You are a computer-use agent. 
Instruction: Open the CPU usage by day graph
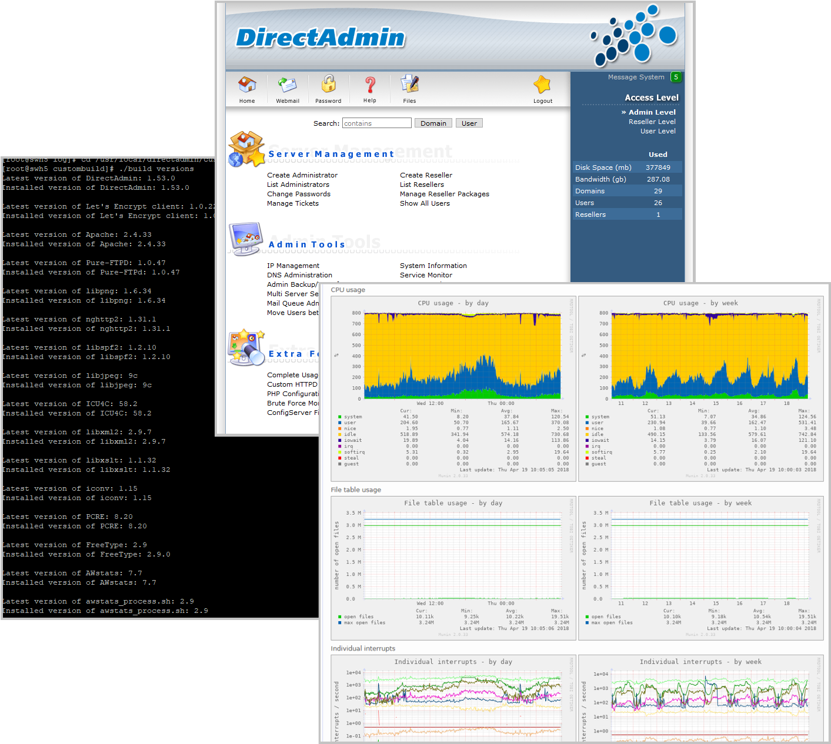click(x=453, y=388)
